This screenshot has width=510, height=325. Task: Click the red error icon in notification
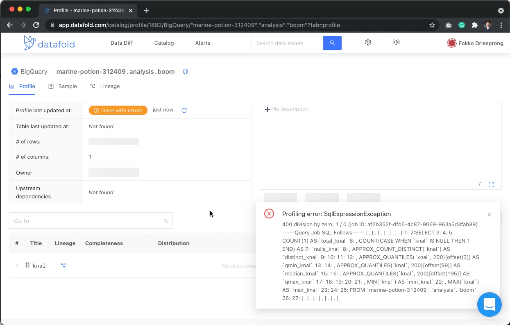[269, 214]
